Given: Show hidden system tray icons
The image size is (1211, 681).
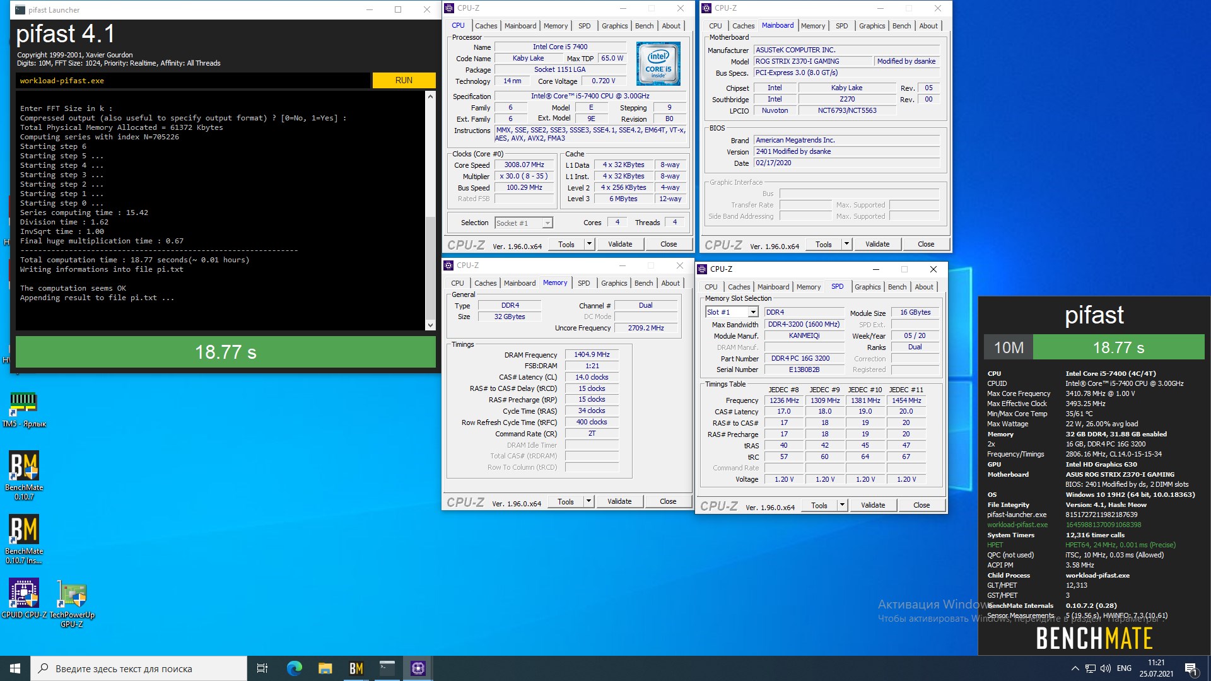Looking at the screenshot, I should 1075,668.
